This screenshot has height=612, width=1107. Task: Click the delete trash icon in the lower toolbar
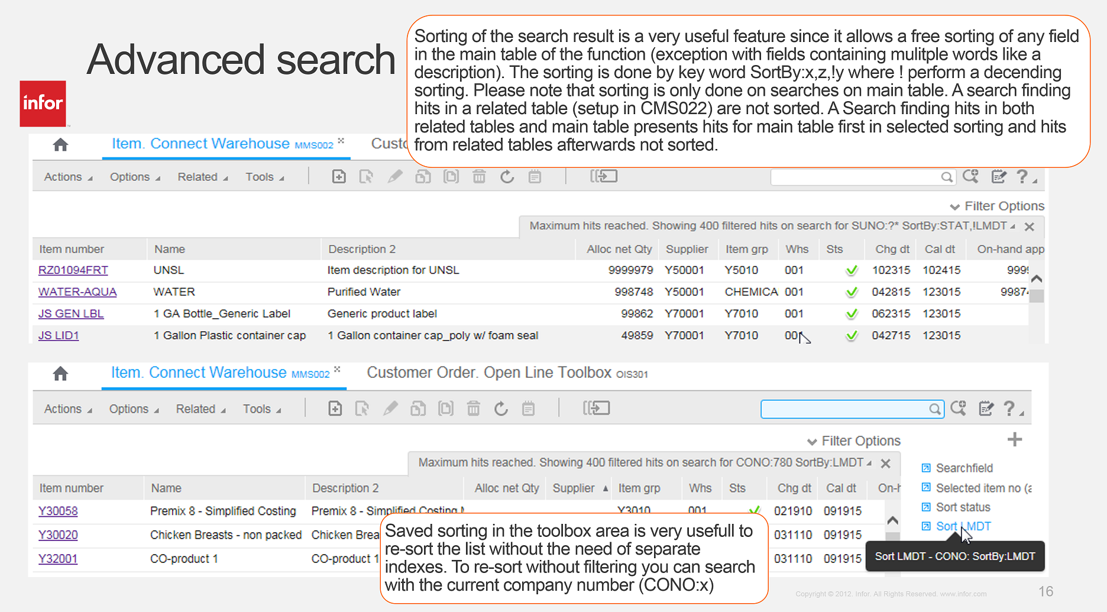tap(473, 409)
